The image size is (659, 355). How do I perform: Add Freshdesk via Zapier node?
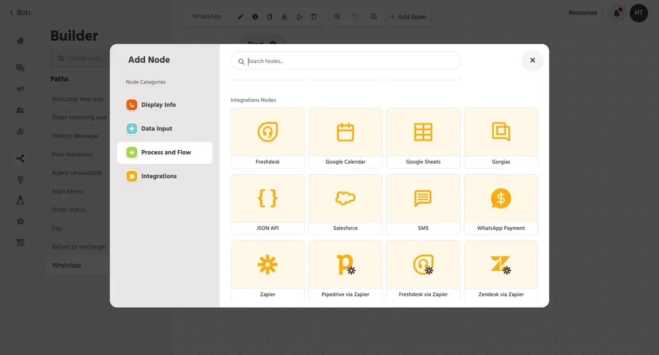[x=423, y=271]
